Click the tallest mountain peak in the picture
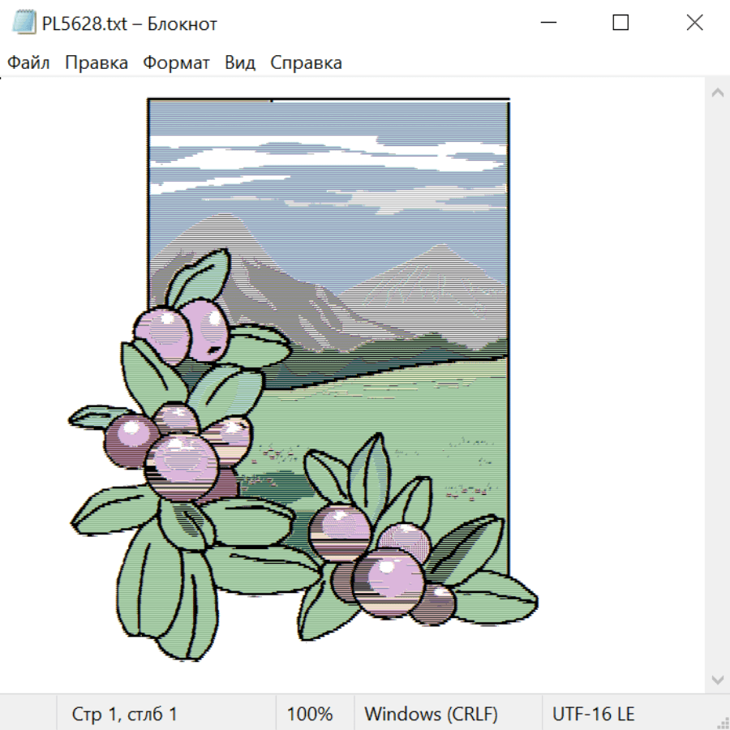730x730 pixels. coord(217,219)
